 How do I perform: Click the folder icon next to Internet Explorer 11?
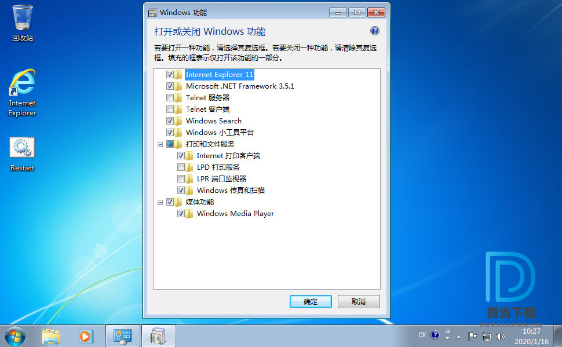(178, 75)
